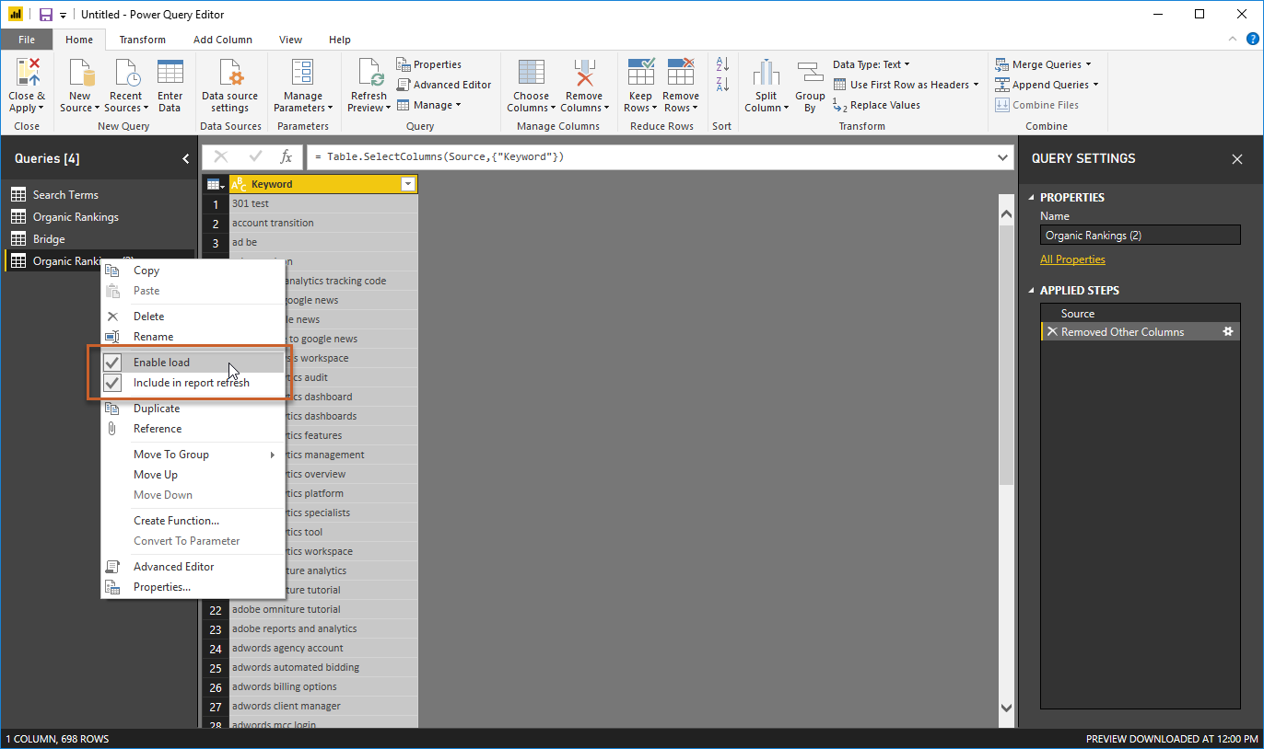The image size is (1264, 749).
Task: Open Recent Sources
Action: coord(125,84)
